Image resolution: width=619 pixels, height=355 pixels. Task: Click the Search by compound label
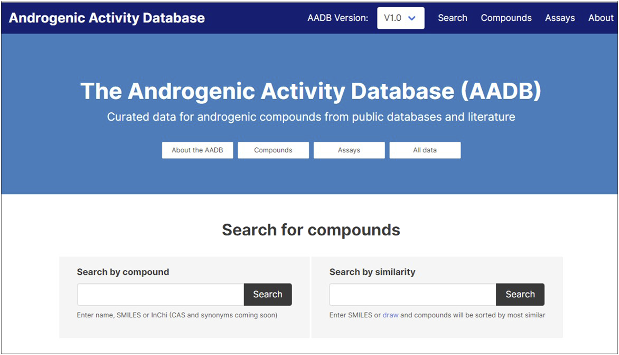[x=123, y=272]
